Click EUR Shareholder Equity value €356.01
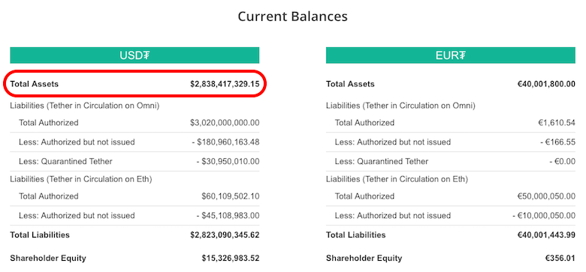 pos(560,258)
